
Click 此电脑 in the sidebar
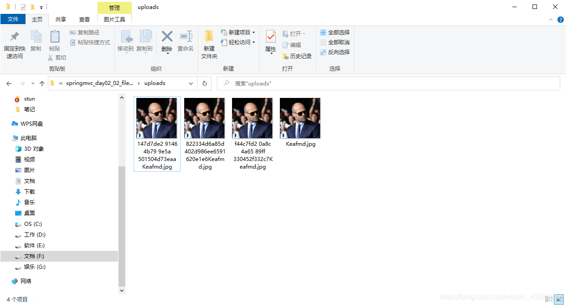pos(29,138)
